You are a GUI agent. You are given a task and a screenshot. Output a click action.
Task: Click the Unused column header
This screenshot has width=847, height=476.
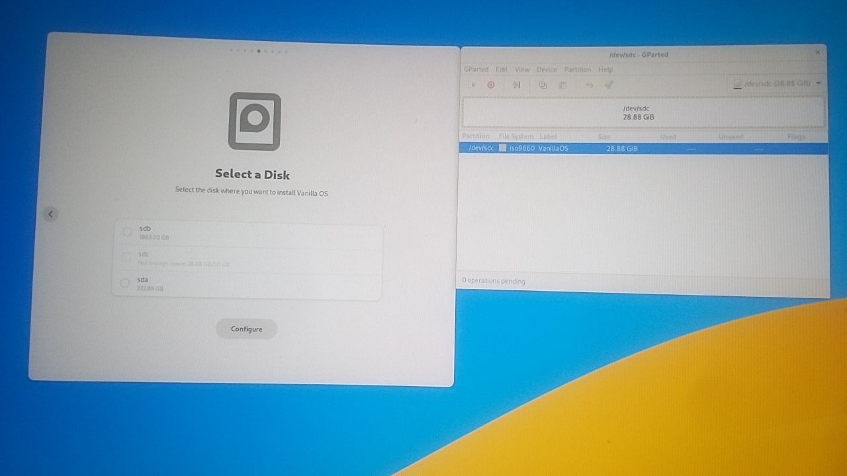point(731,137)
